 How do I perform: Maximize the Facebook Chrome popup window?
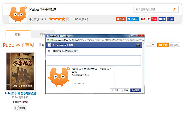pyautogui.click(x=136, y=35)
